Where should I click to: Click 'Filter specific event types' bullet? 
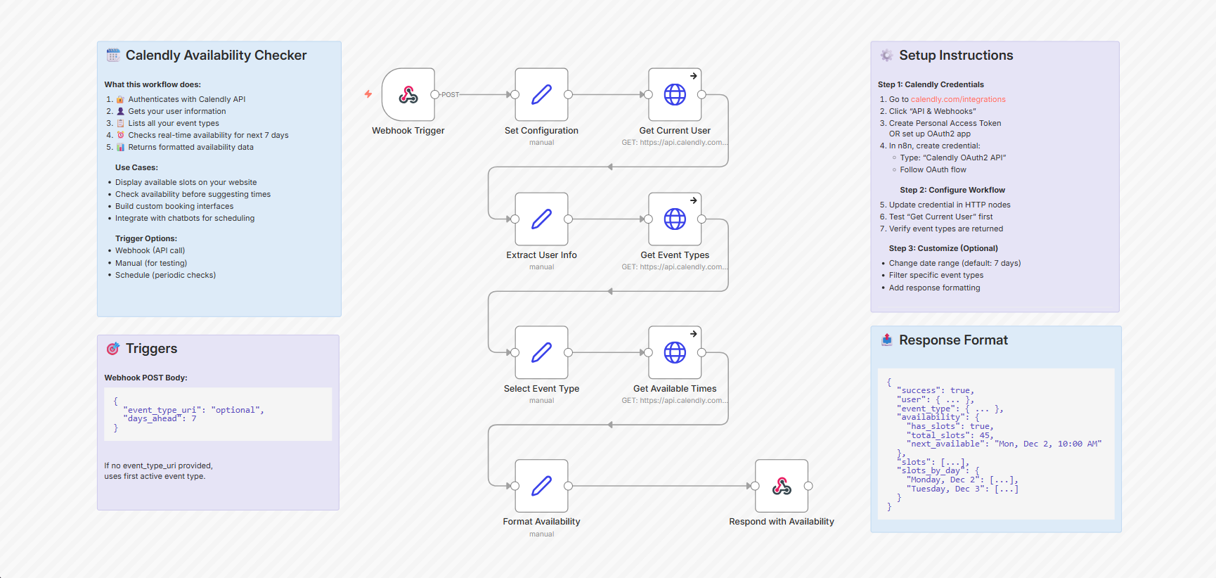tap(936, 275)
